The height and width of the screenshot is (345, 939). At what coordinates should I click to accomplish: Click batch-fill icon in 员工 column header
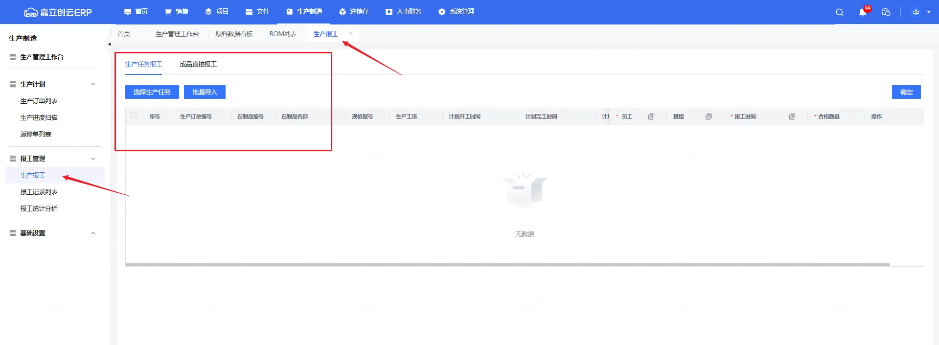pyautogui.click(x=651, y=116)
